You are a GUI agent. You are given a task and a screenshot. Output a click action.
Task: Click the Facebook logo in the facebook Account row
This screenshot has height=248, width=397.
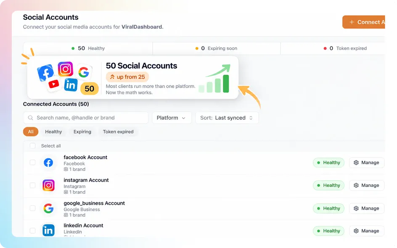tap(48, 163)
